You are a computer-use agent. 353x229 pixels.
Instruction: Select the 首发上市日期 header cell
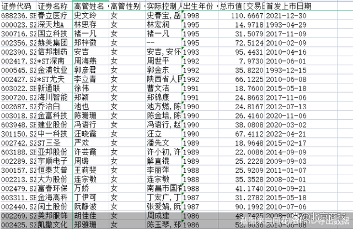(301, 6)
